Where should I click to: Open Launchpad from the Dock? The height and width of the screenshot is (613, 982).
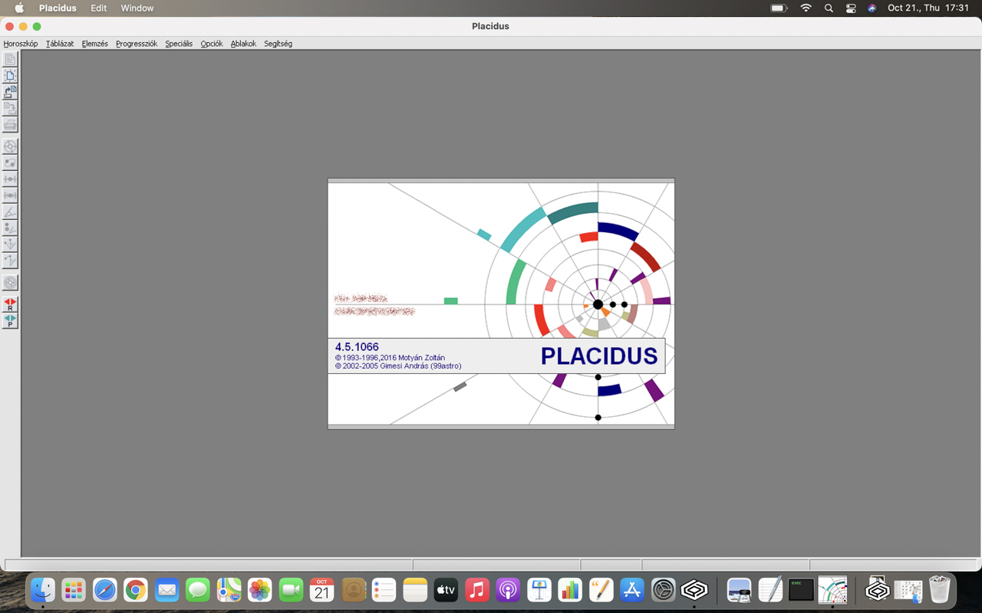click(x=74, y=590)
